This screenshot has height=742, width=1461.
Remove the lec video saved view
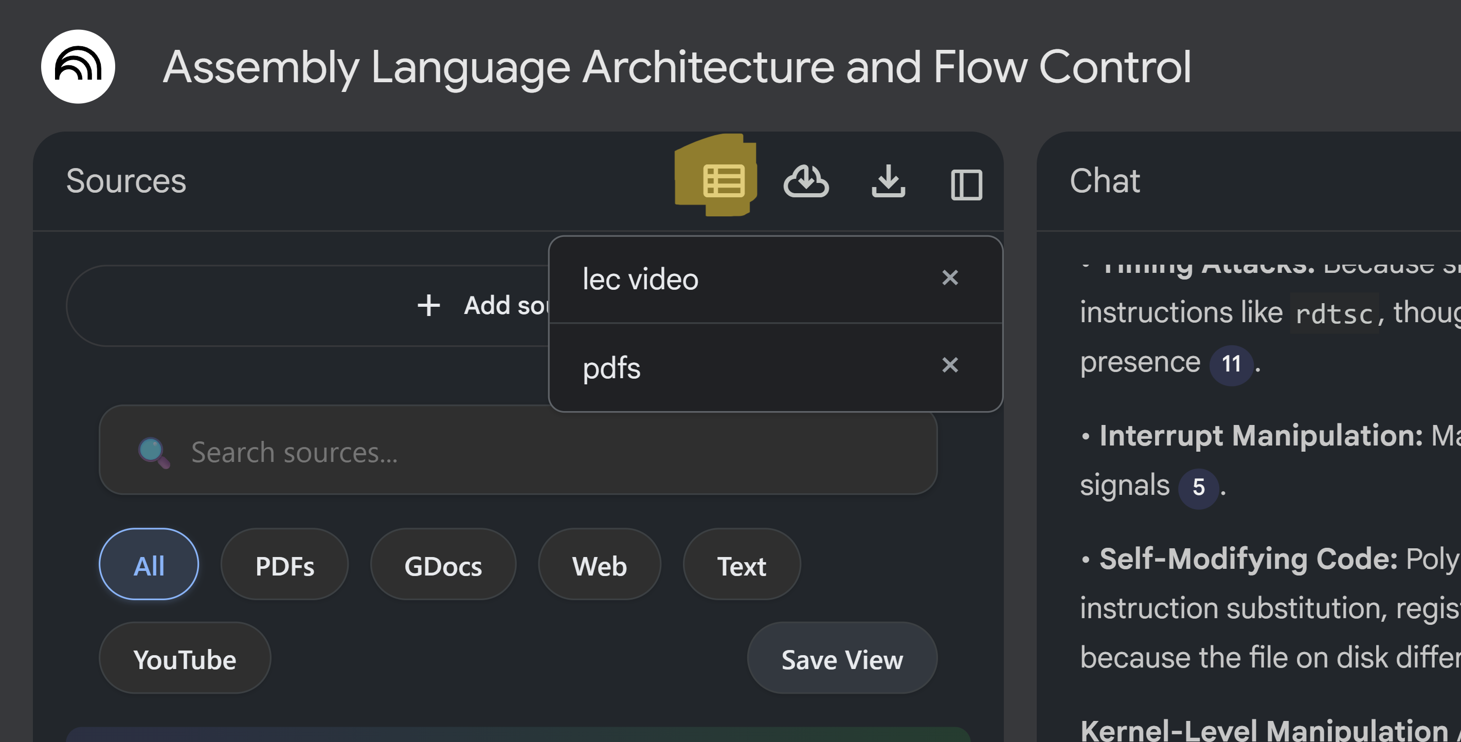click(x=950, y=278)
